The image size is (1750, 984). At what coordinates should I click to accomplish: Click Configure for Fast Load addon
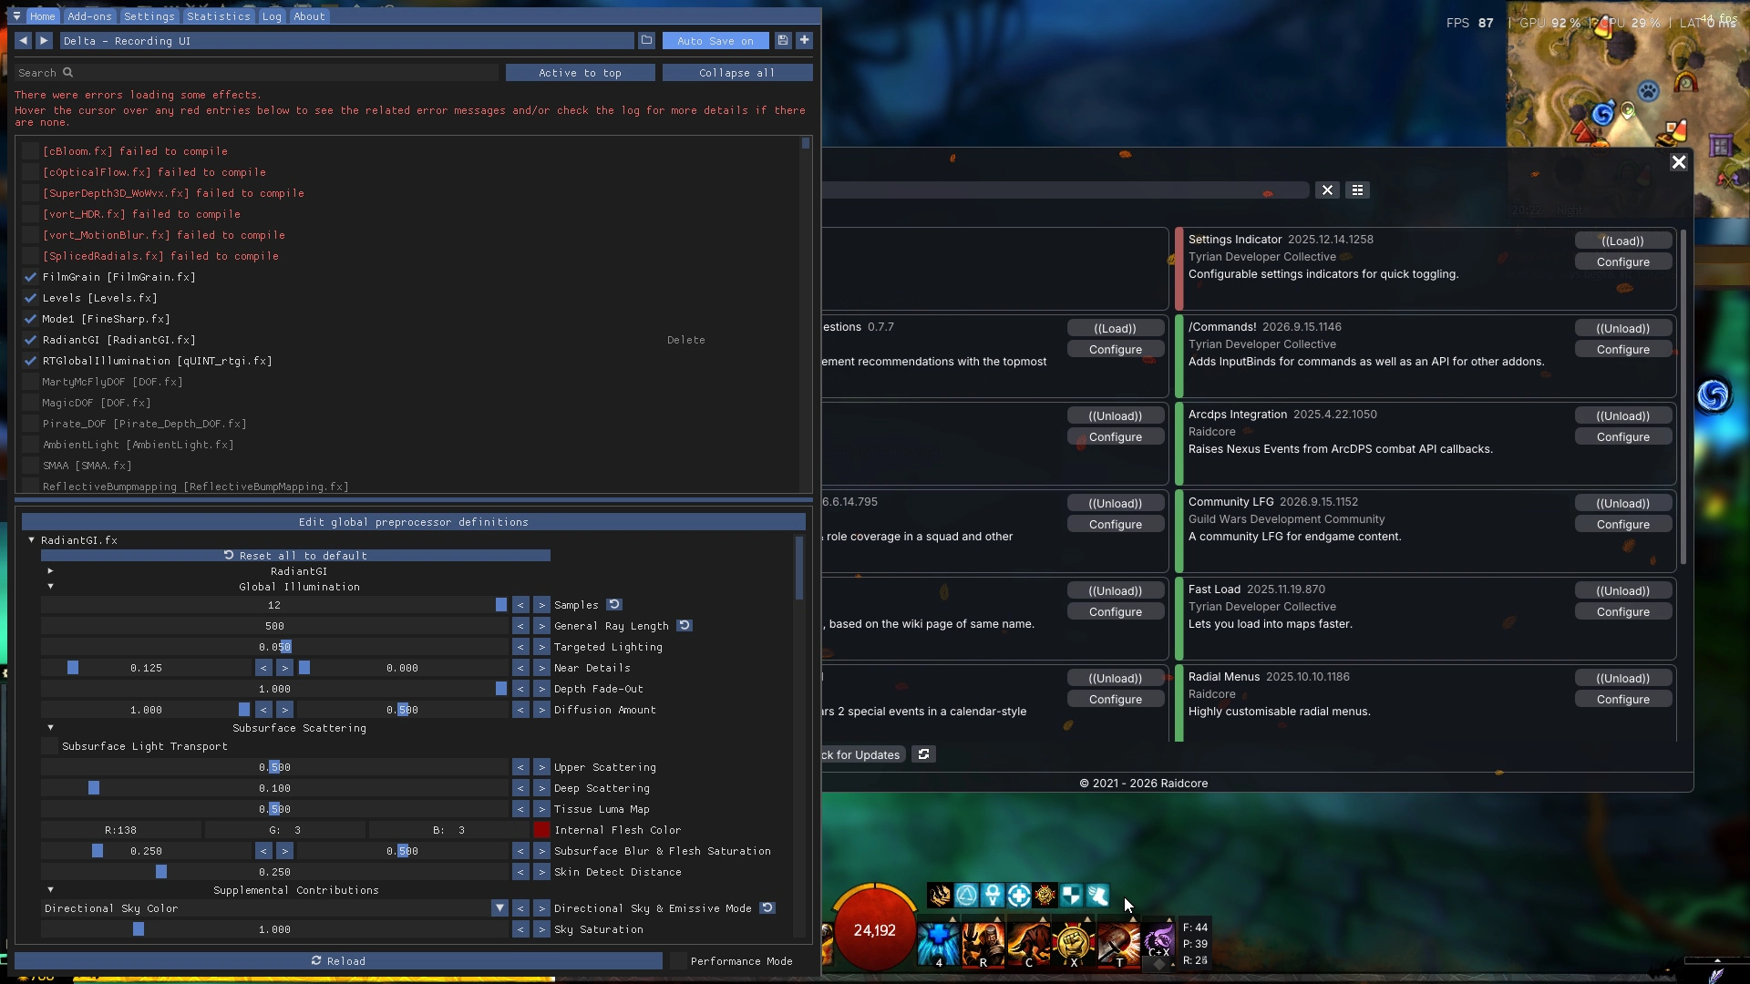pos(1622,612)
